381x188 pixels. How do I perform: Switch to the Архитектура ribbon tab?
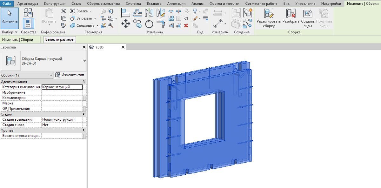[28, 3]
